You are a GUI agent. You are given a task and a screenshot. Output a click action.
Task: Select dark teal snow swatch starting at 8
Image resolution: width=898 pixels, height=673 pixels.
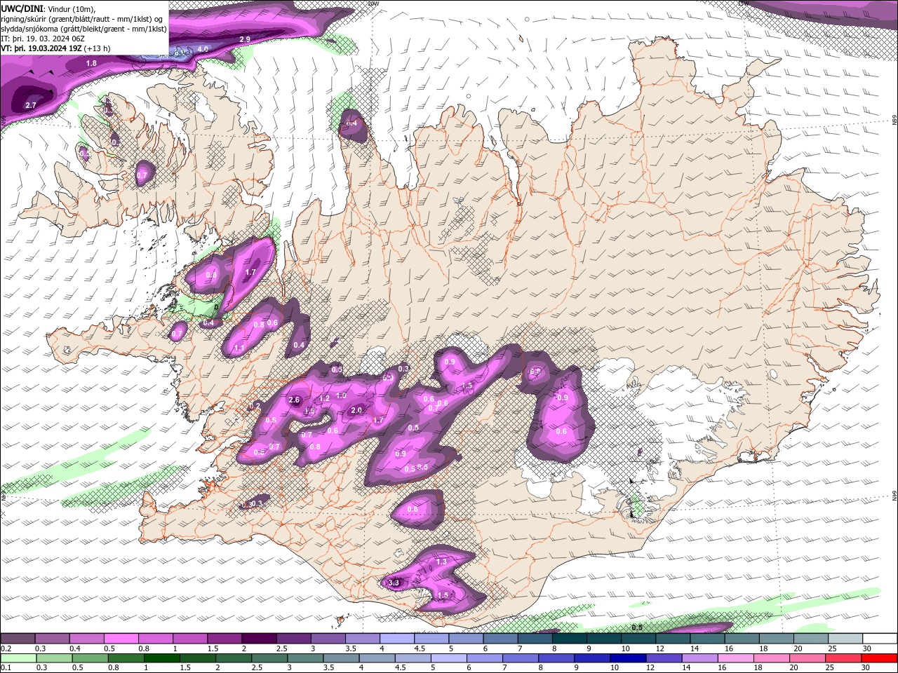click(569, 639)
